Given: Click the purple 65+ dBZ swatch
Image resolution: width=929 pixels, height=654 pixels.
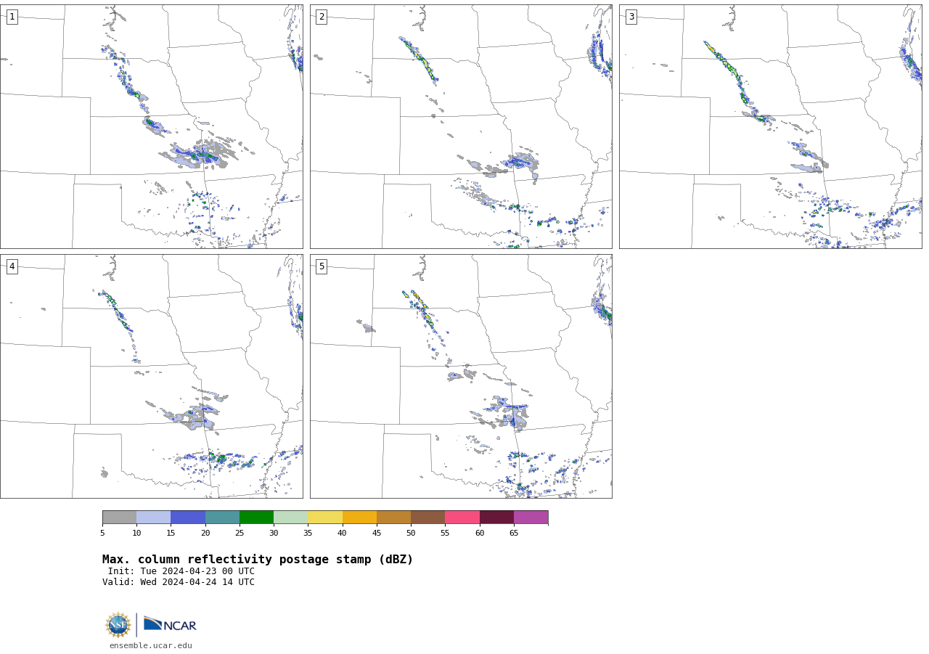Looking at the screenshot, I should tap(531, 517).
